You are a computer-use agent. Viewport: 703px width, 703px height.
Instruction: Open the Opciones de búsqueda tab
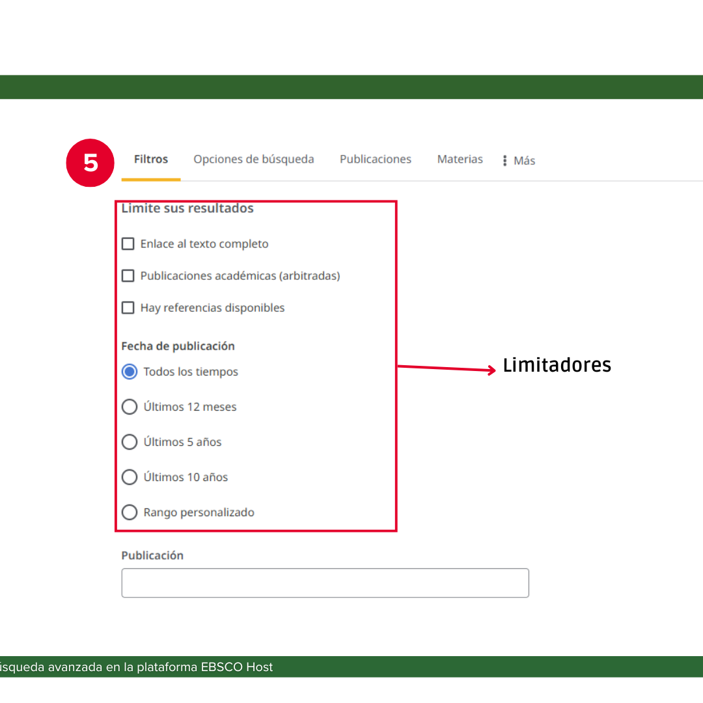[x=253, y=159]
